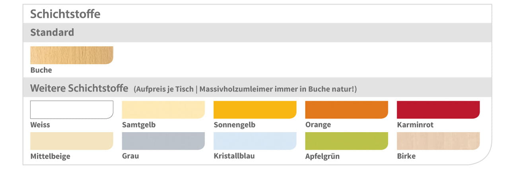Choose the Weiss color swatch
Screen dimensions: 509x169
[x=72, y=110]
